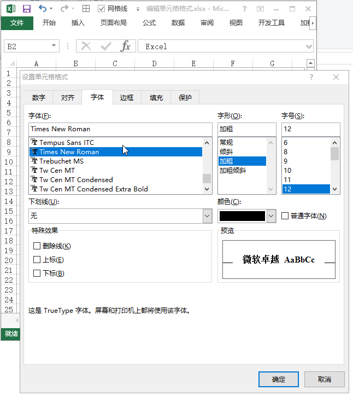
Task: Toggle the 网格线 gridlines checkbox
Action: click(x=101, y=9)
